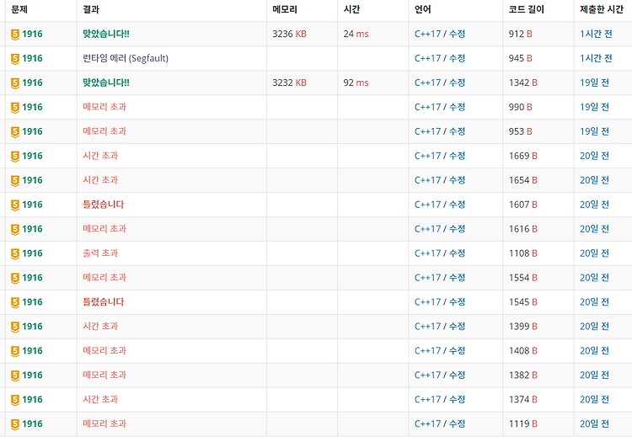This screenshot has height=442, width=632.
Task: Click the 3236 KB memory value
Action: tap(289, 34)
